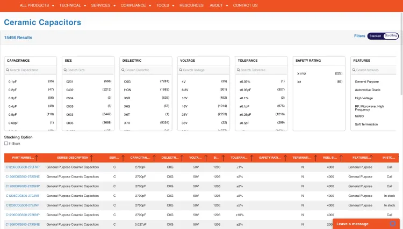Screen dimensions: 403x229
Task: Click the Capacitance search magnifier icon
Action: 8,70
